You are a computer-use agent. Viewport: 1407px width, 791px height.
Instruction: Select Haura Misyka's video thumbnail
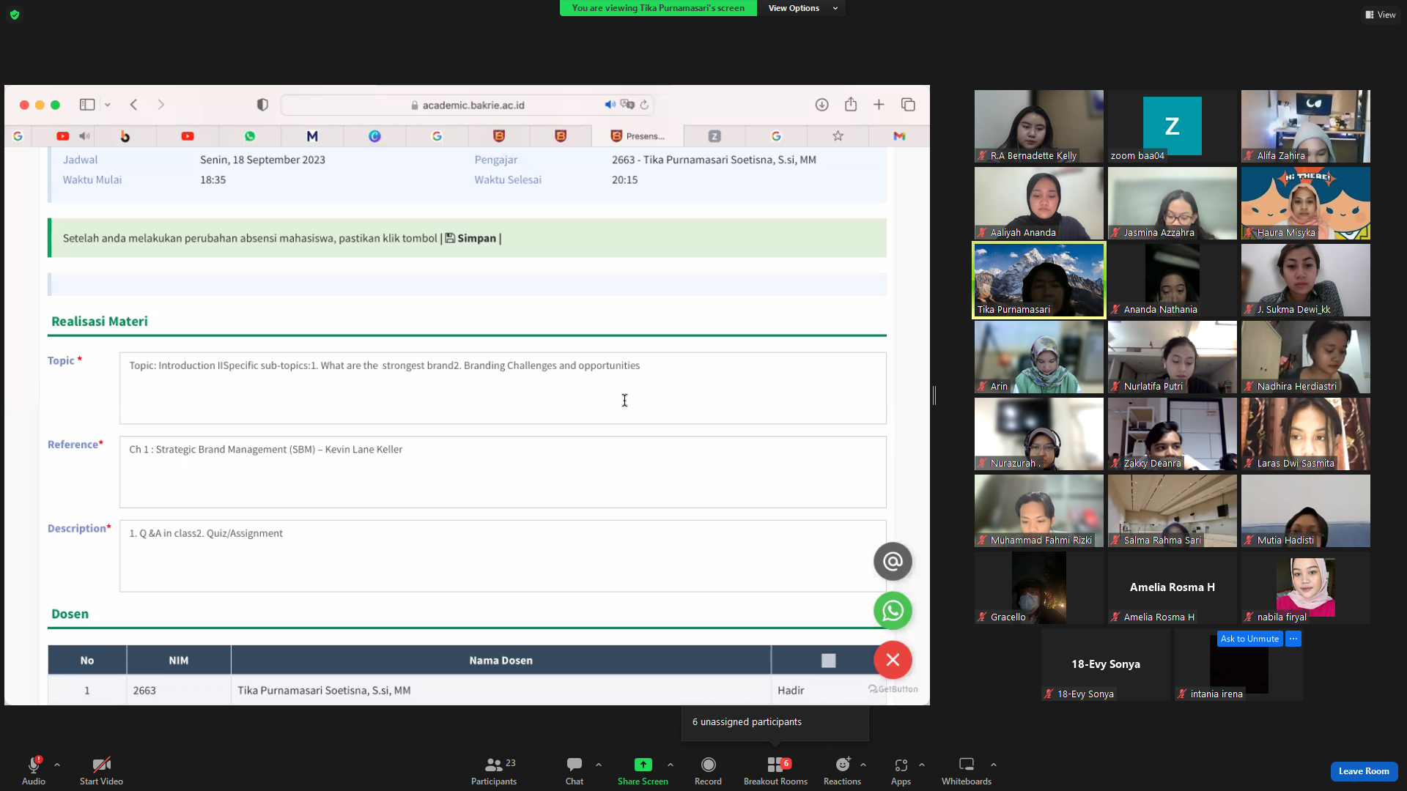1305,203
